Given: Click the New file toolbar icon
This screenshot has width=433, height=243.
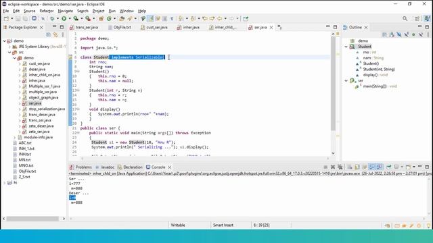Looking at the screenshot, I should [x=6, y=18].
